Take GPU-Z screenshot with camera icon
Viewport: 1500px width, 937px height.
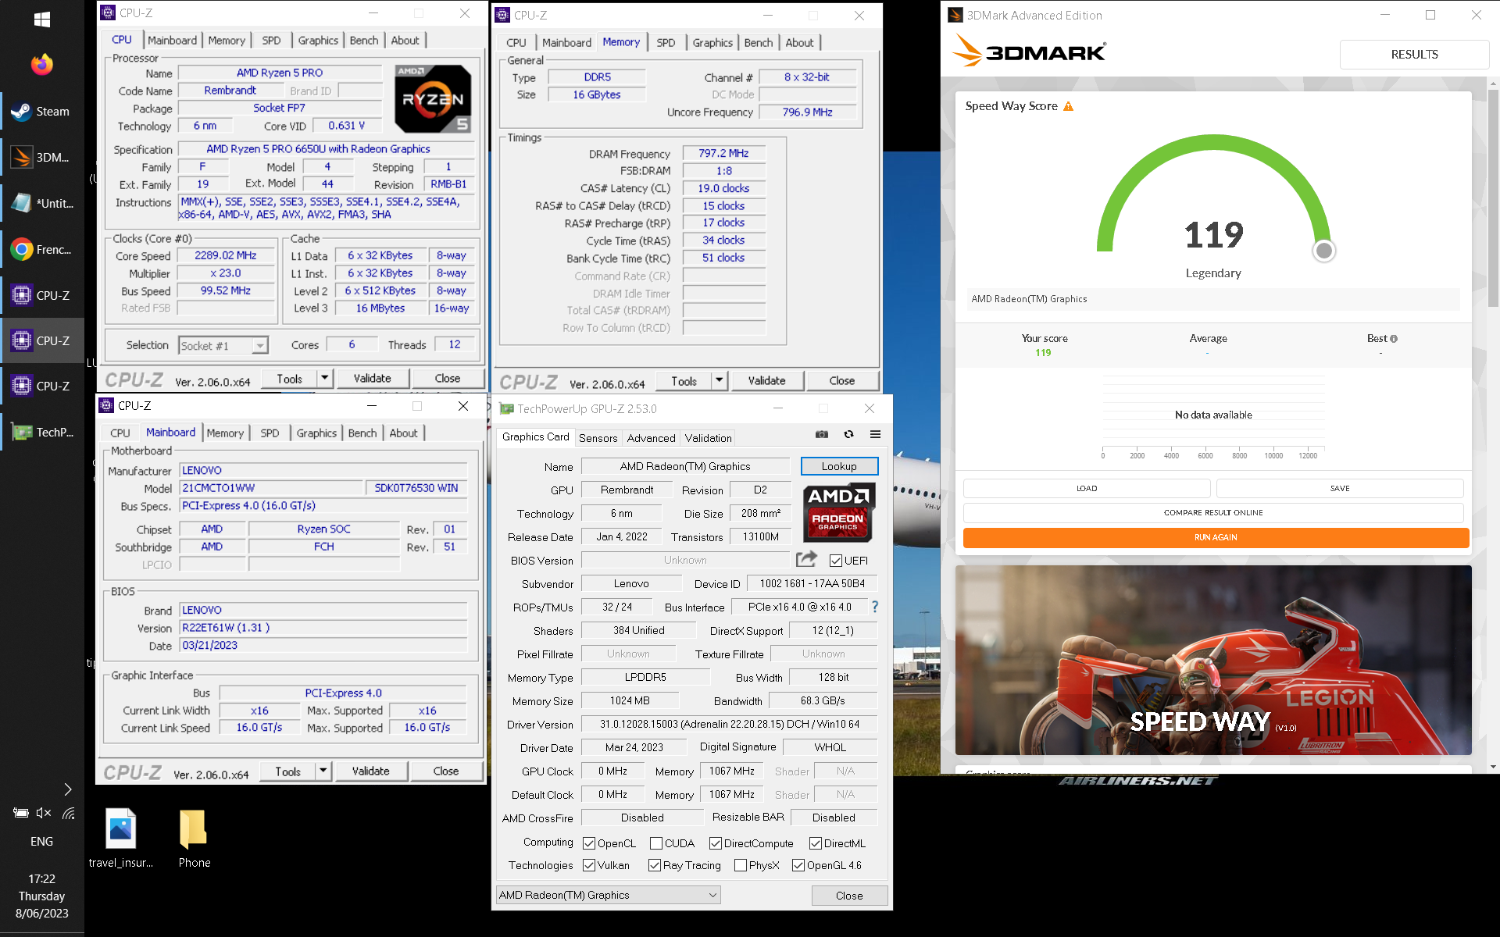(822, 434)
